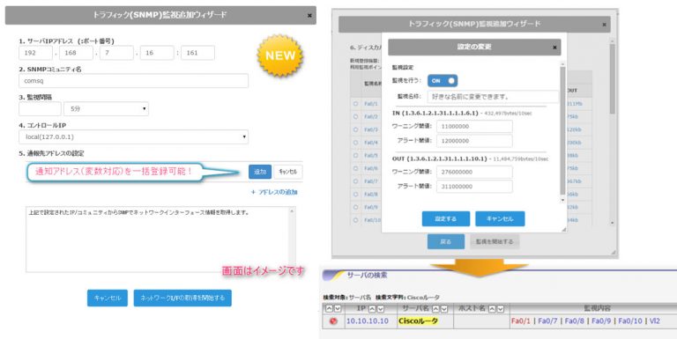Click IN ワーニング閾値 field 11000000
Viewport: 677px width, 339px height.
pyautogui.click(x=474, y=127)
